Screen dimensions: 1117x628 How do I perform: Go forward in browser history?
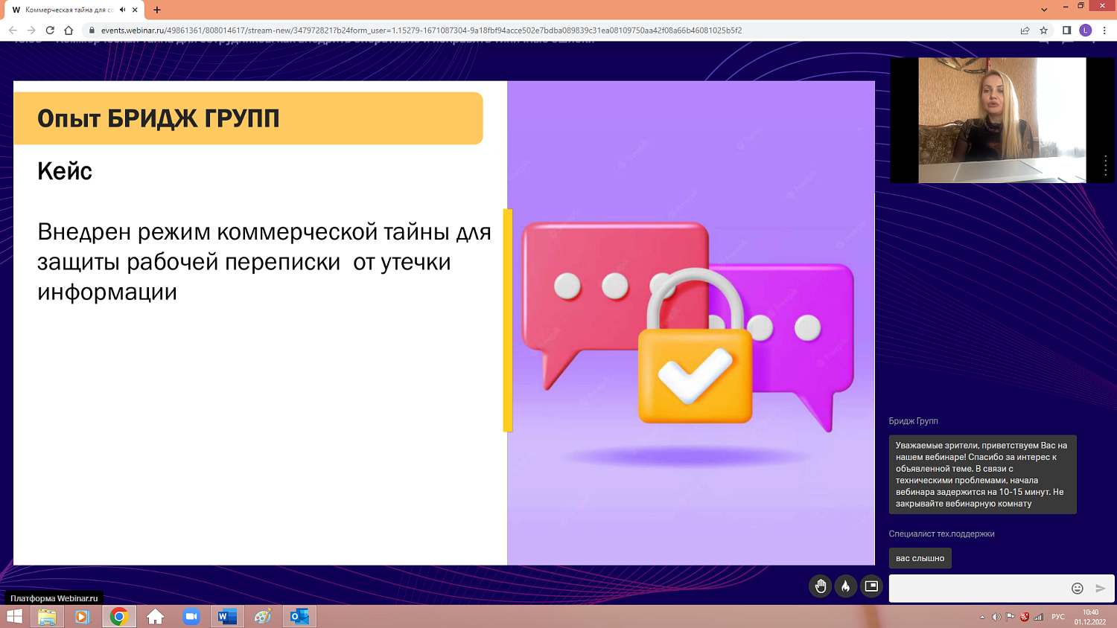pyautogui.click(x=31, y=31)
